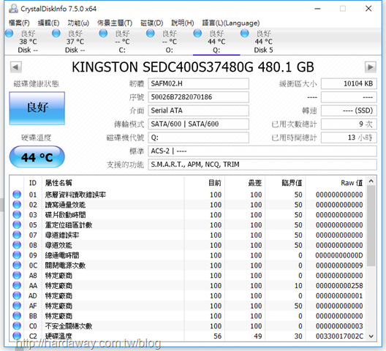Click the Raw 值 column header
386x351 pixels.
[x=336, y=183]
